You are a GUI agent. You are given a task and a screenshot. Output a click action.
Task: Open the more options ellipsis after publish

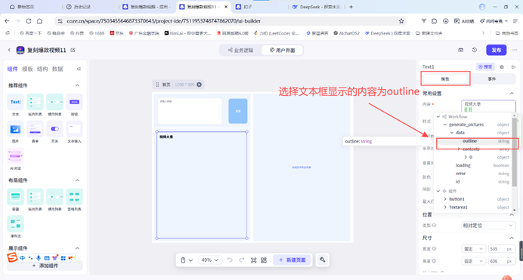point(515,50)
